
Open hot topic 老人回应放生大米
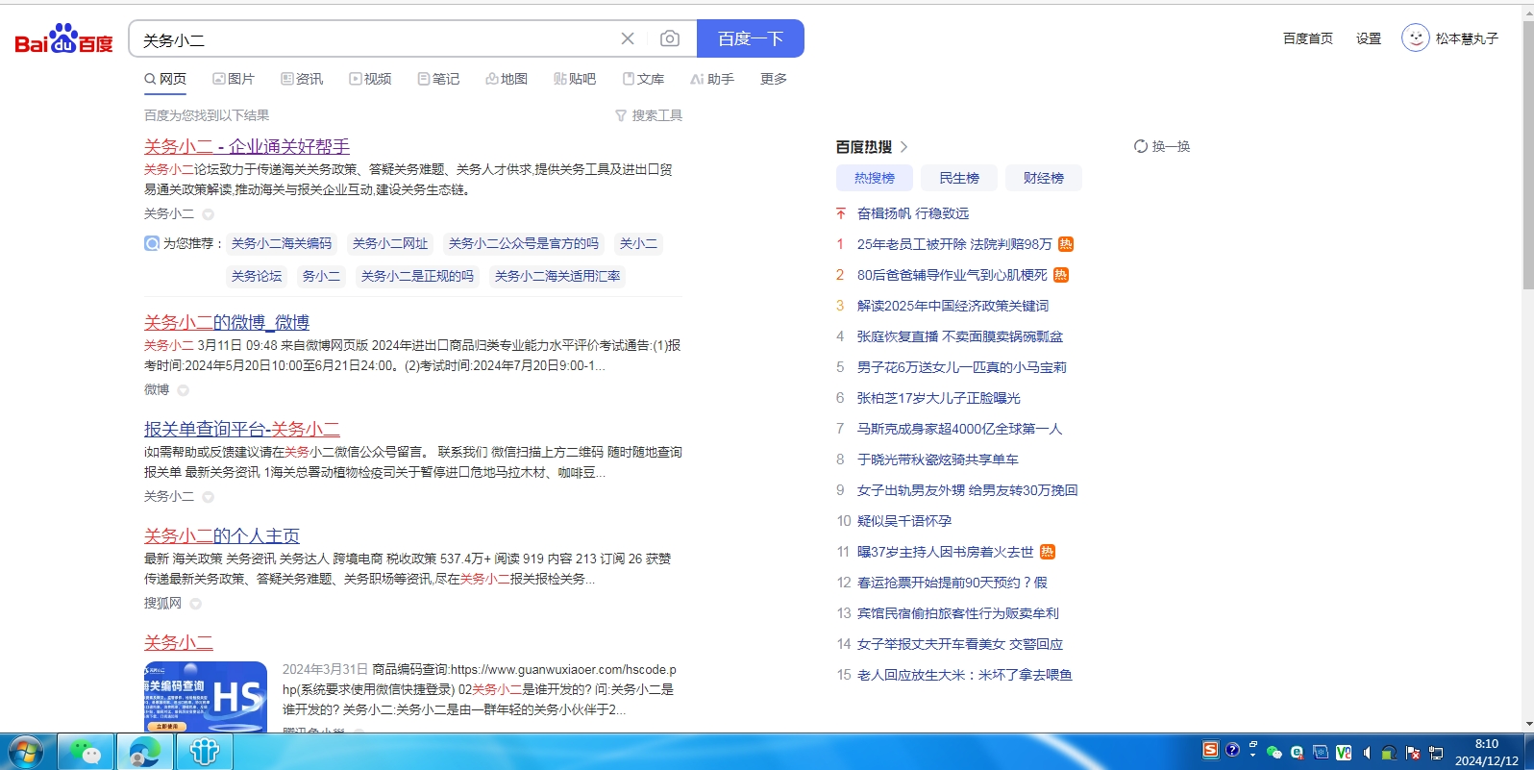[x=965, y=675]
